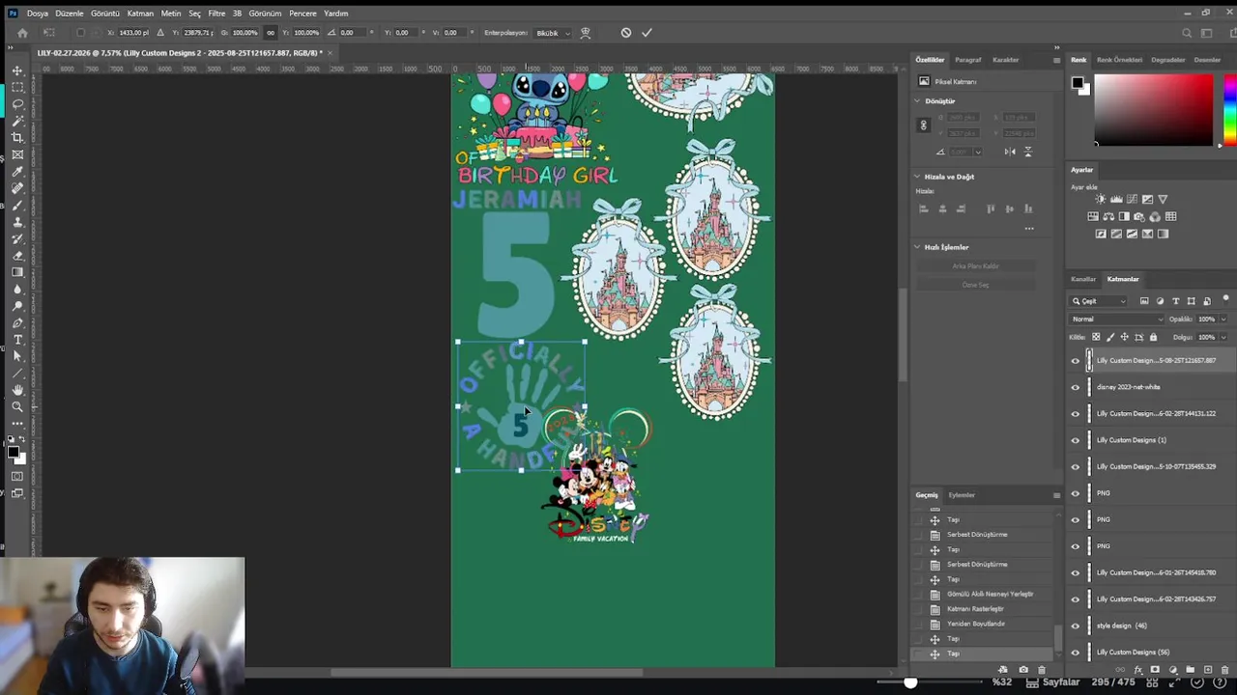Select the Gradient tool
Viewport: 1237px width, 695px height.
coord(17,272)
